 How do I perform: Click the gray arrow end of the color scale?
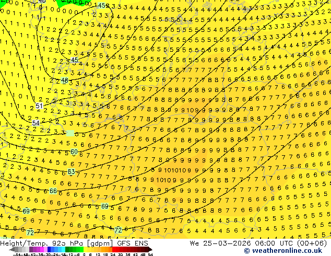pyautogui.click(x=12, y=250)
